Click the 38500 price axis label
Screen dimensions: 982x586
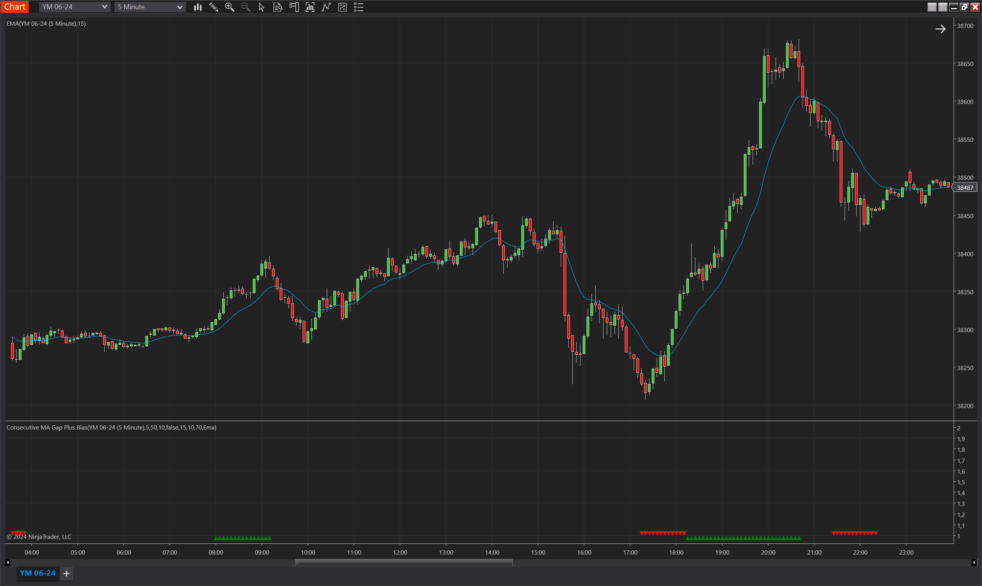[965, 178]
